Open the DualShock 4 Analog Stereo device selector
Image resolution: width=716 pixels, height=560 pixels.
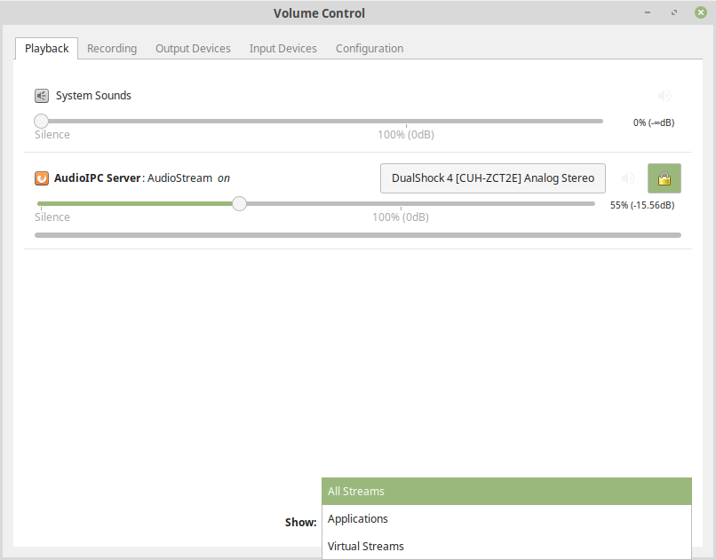click(x=493, y=178)
